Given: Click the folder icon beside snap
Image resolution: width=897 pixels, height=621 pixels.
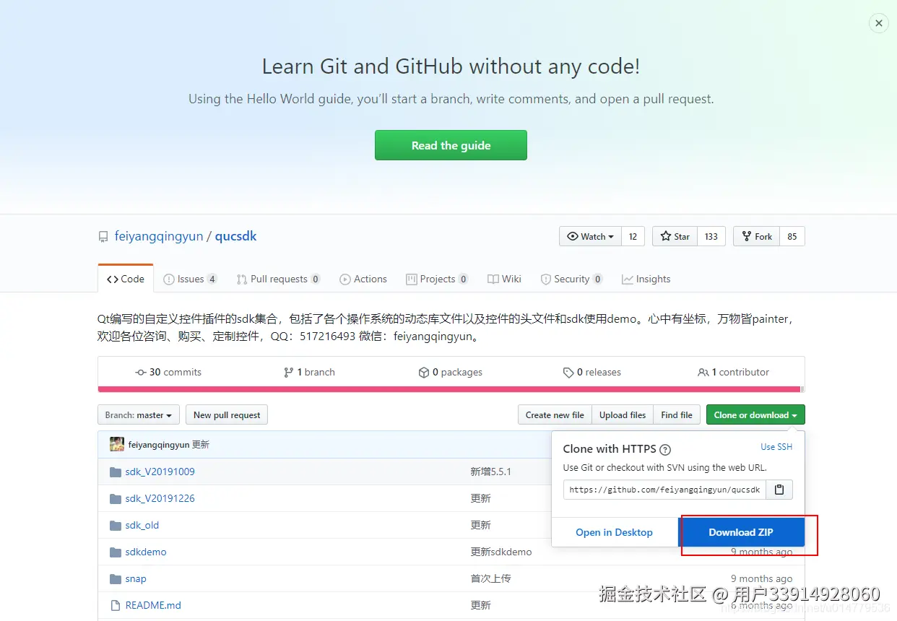Looking at the screenshot, I should pyautogui.click(x=116, y=578).
